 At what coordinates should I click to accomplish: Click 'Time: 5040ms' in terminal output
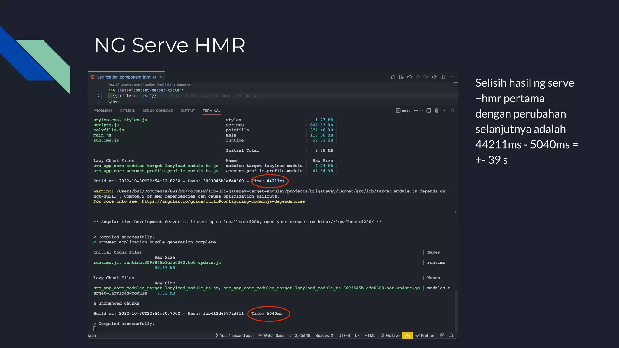pyautogui.click(x=267, y=314)
